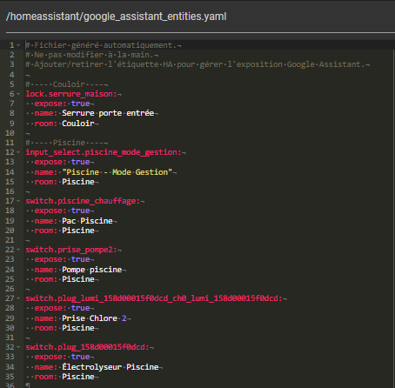The width and height of the screenshot is (395, 388).
Task: Click the 'Couloir' room value on line 9
Action: pos(78,124)
